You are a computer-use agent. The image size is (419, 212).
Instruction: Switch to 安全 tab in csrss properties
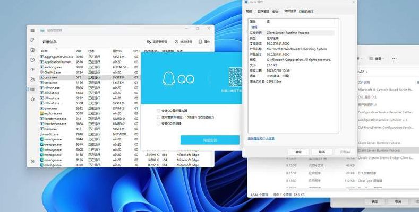(x=276, y=12)
